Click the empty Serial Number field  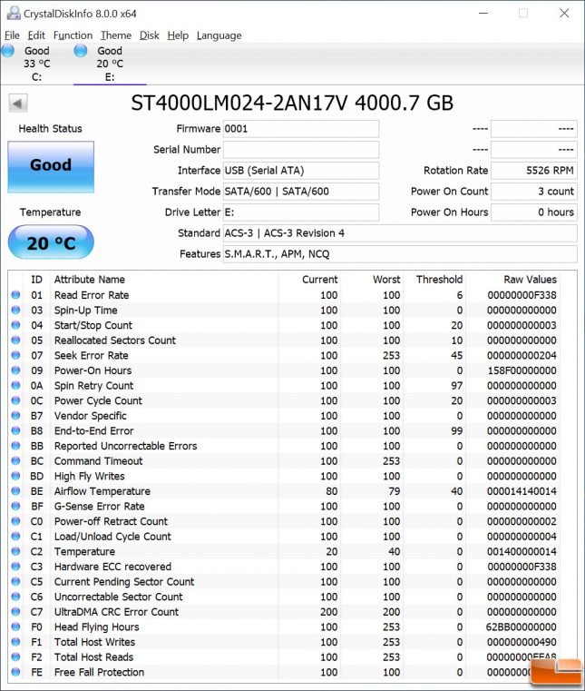301,150
